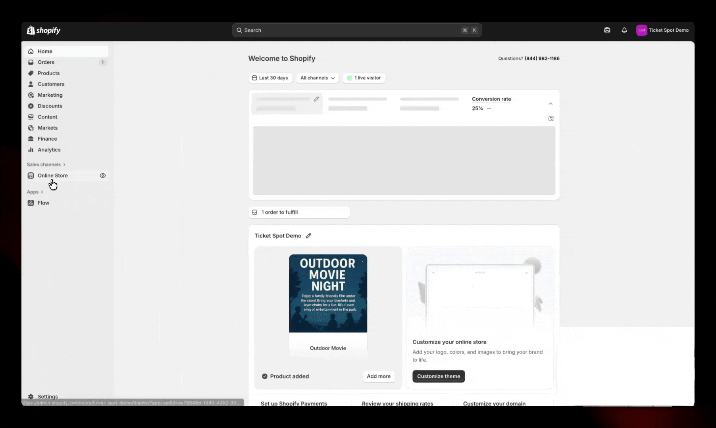Select Analytics in the sidebar
The image size is (716, 428).
pyautogui.click(x=48, y=150)
